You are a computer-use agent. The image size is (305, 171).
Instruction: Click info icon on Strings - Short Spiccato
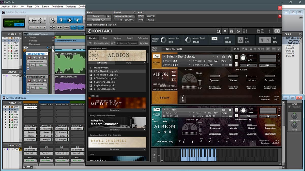[230, 57]
